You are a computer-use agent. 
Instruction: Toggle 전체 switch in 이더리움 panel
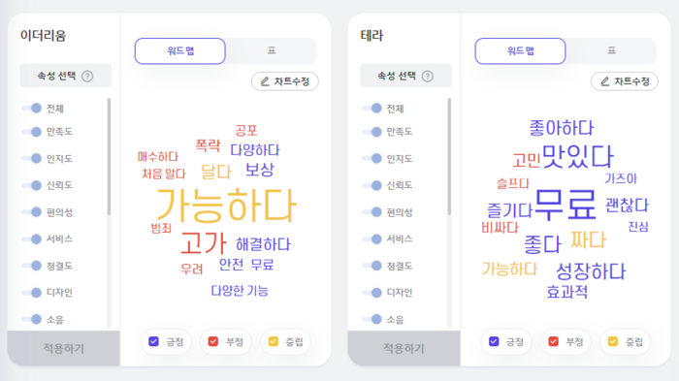32,108
